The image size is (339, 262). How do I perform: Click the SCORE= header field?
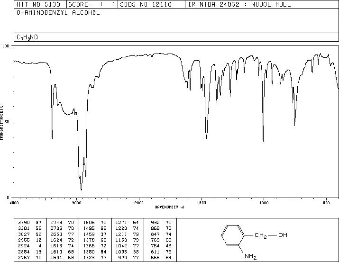point(92,4)
